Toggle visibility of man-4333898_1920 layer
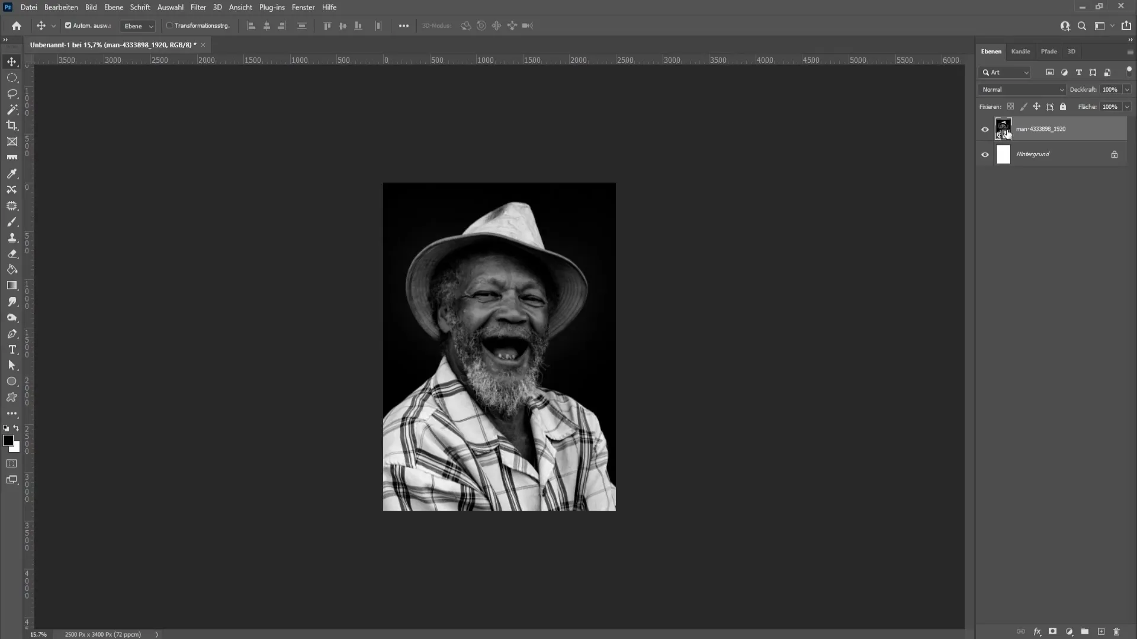 [x=985, y=129]
